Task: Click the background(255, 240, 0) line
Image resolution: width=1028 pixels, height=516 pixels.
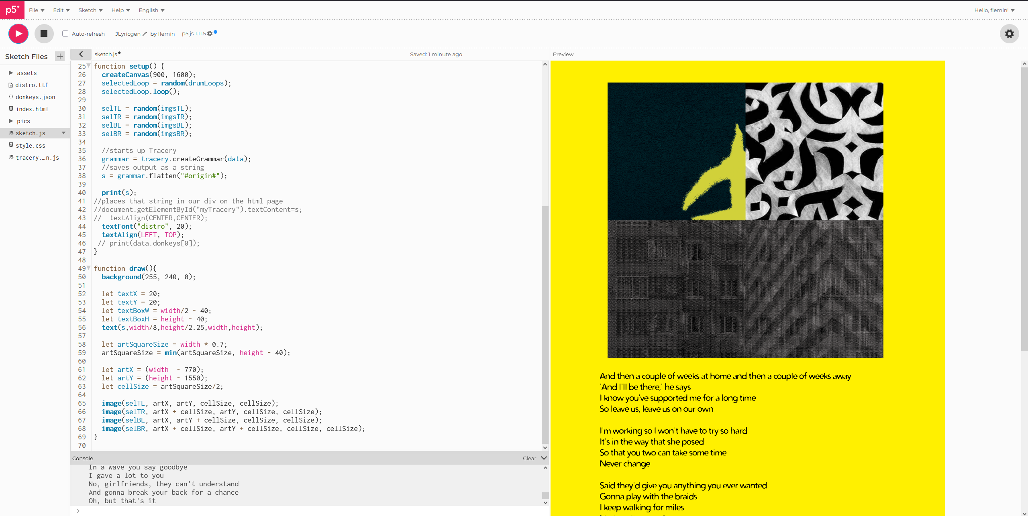Action: pos(149,277)
